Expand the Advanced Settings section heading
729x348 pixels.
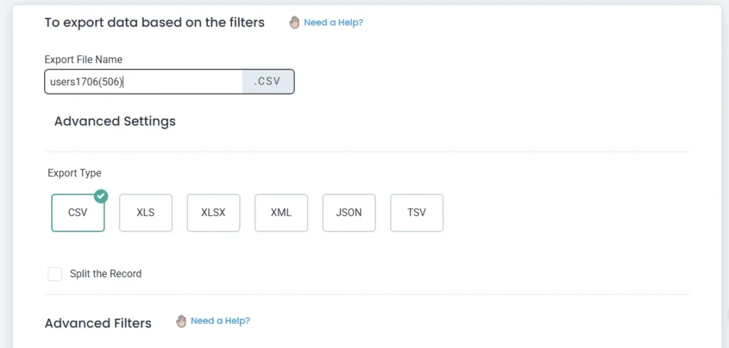pyautogui.click(x=115, y=121)
